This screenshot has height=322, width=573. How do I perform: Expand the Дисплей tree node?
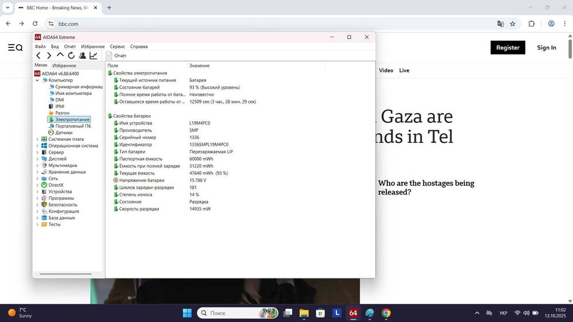(37, 159)
